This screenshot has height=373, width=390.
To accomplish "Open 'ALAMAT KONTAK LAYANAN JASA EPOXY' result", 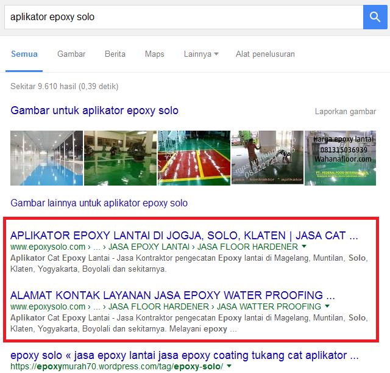I will (172, 295).
